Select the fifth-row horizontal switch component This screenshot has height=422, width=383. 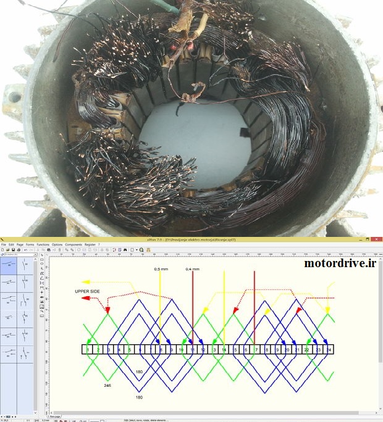[9, 336]
